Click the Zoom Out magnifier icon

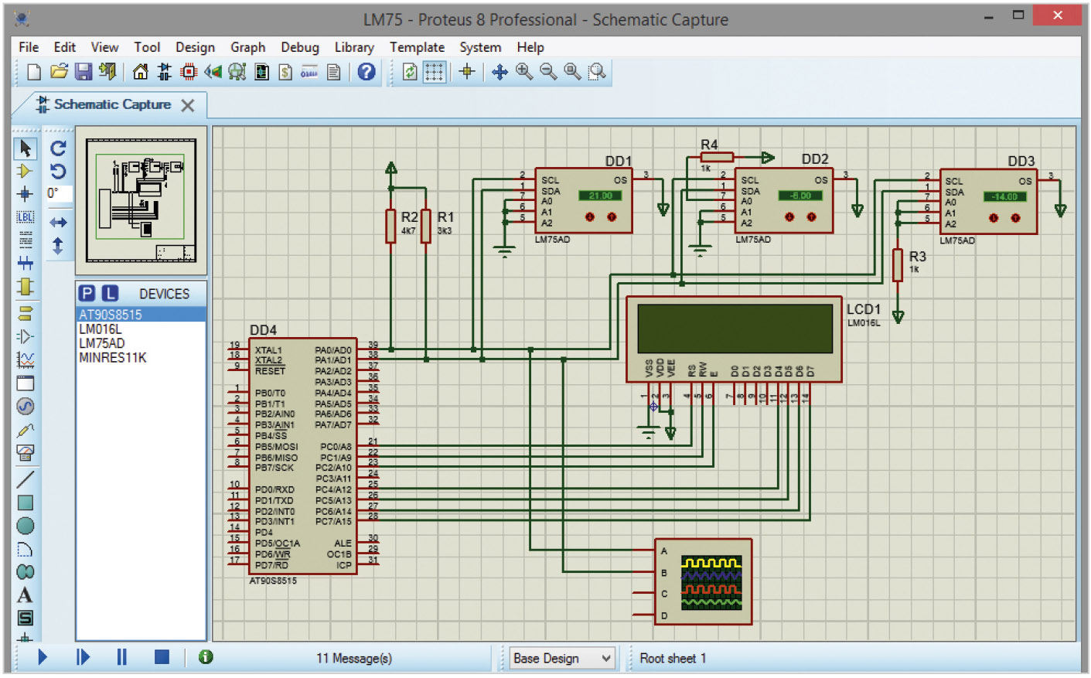[548, 72]
